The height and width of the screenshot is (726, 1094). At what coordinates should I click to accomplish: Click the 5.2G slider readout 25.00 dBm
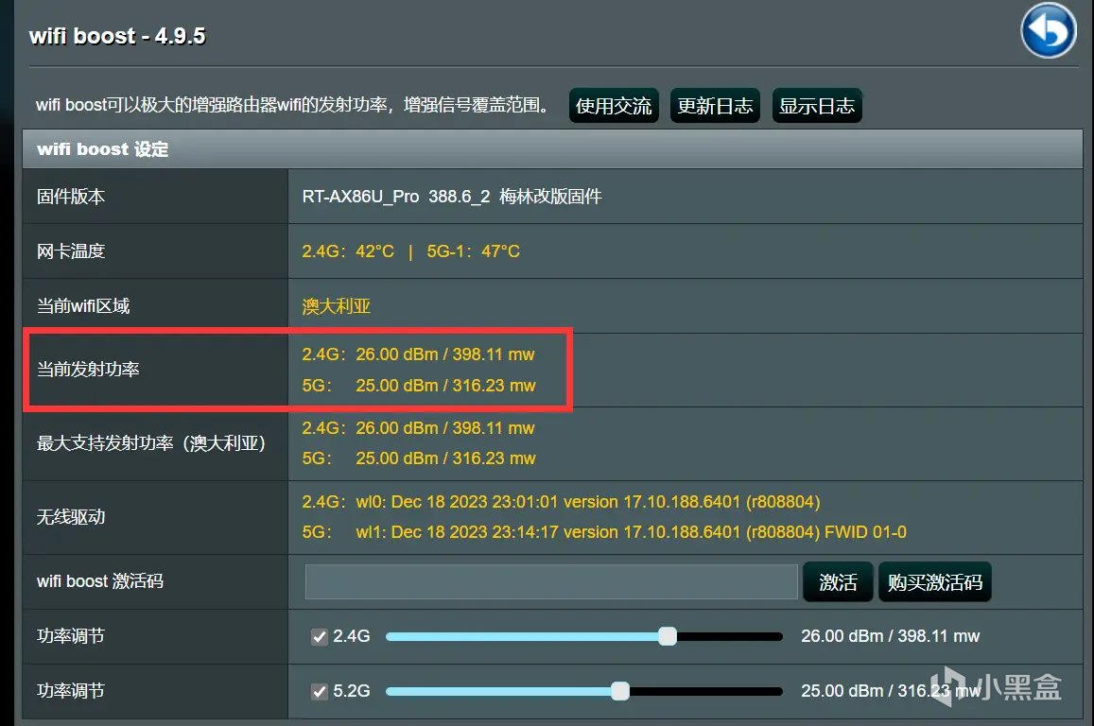(891, 690)
